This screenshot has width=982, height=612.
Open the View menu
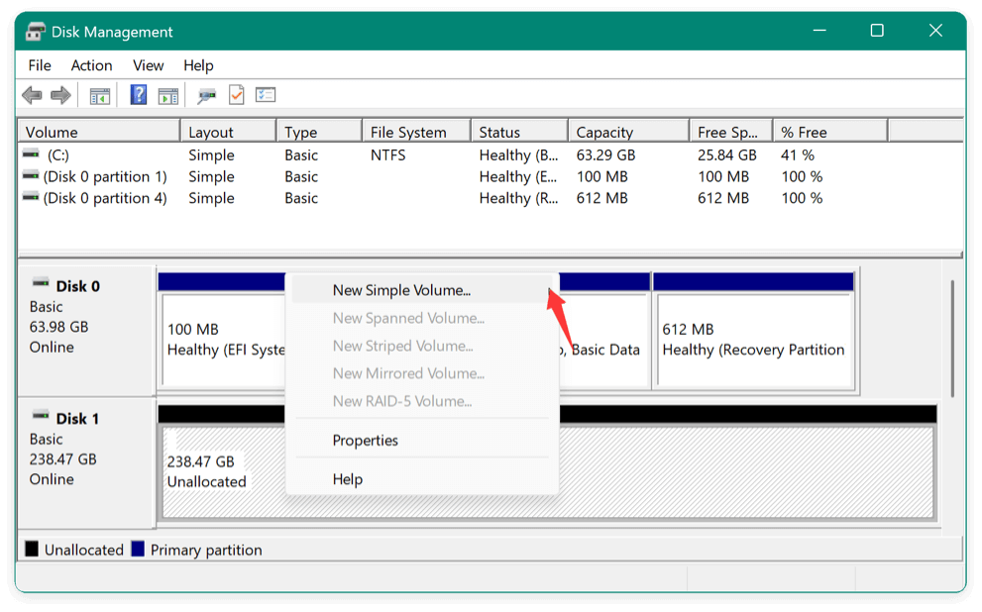[148, 65]
